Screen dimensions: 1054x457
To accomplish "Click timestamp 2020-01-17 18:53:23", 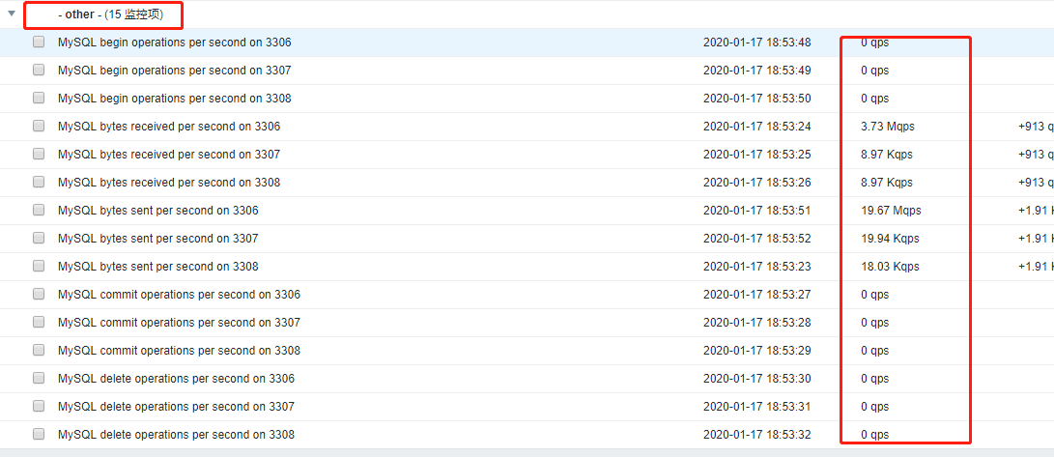I will tap(756, 267).
